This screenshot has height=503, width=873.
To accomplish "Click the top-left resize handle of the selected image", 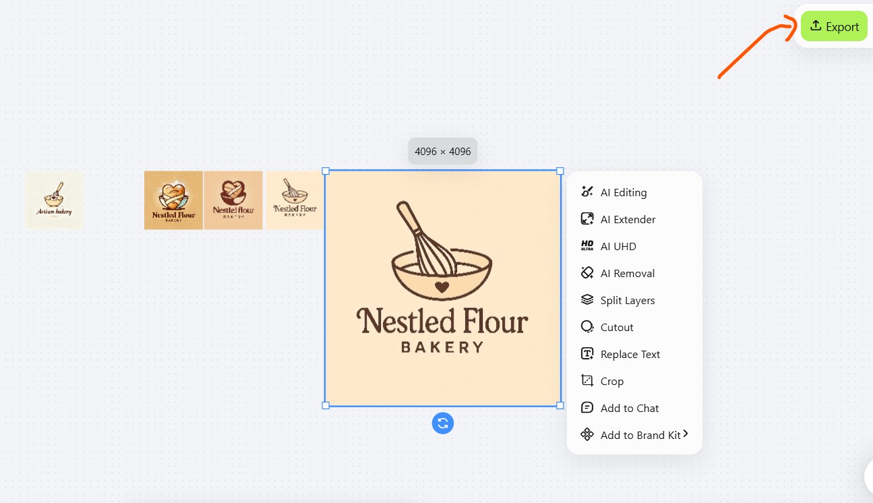I will (x=326, y=171).
